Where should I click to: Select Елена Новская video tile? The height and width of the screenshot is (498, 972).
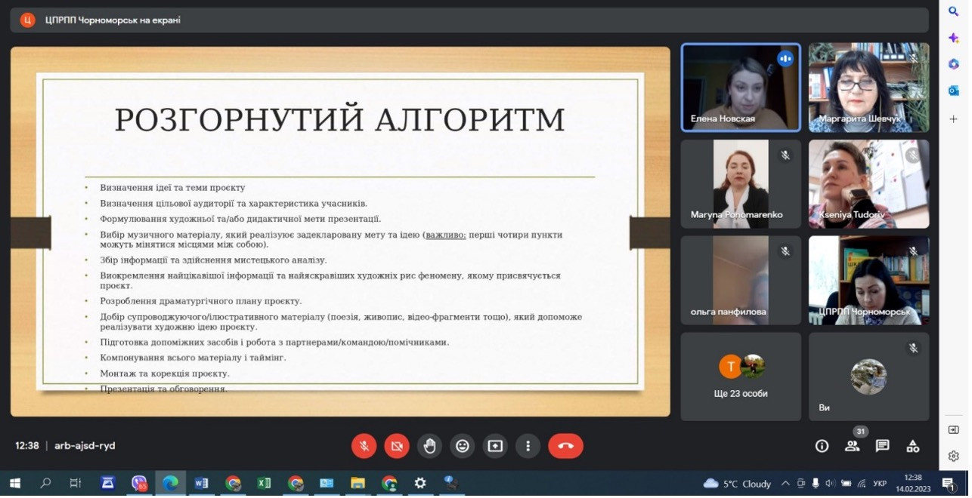[x=741, y=88]
